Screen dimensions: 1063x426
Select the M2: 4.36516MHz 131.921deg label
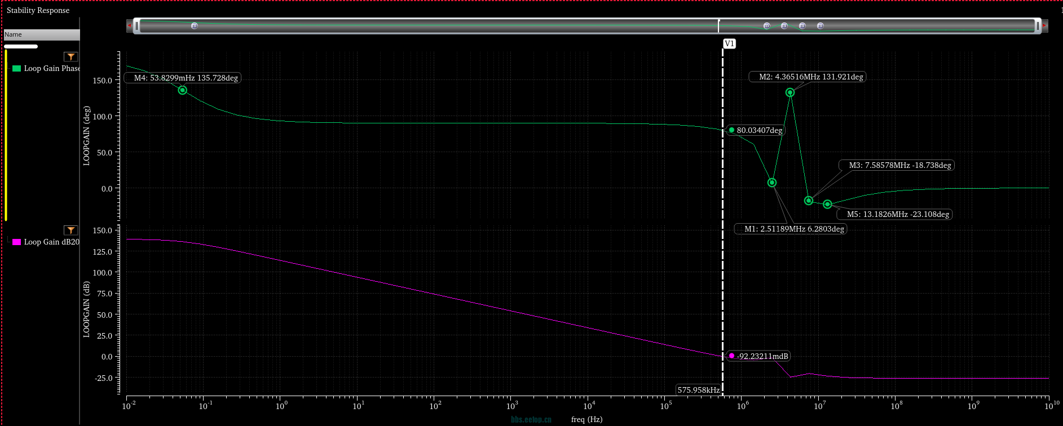(808, 77)
